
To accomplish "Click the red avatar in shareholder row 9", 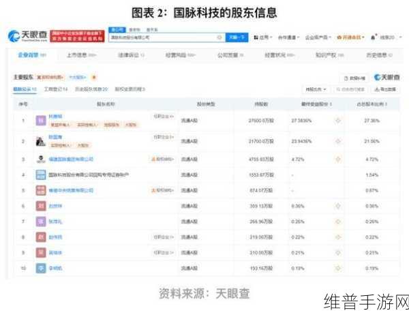I will [41, 253].
